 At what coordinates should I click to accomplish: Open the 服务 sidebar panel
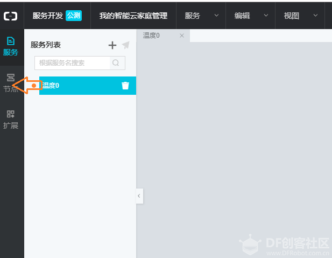pos(11,47)
